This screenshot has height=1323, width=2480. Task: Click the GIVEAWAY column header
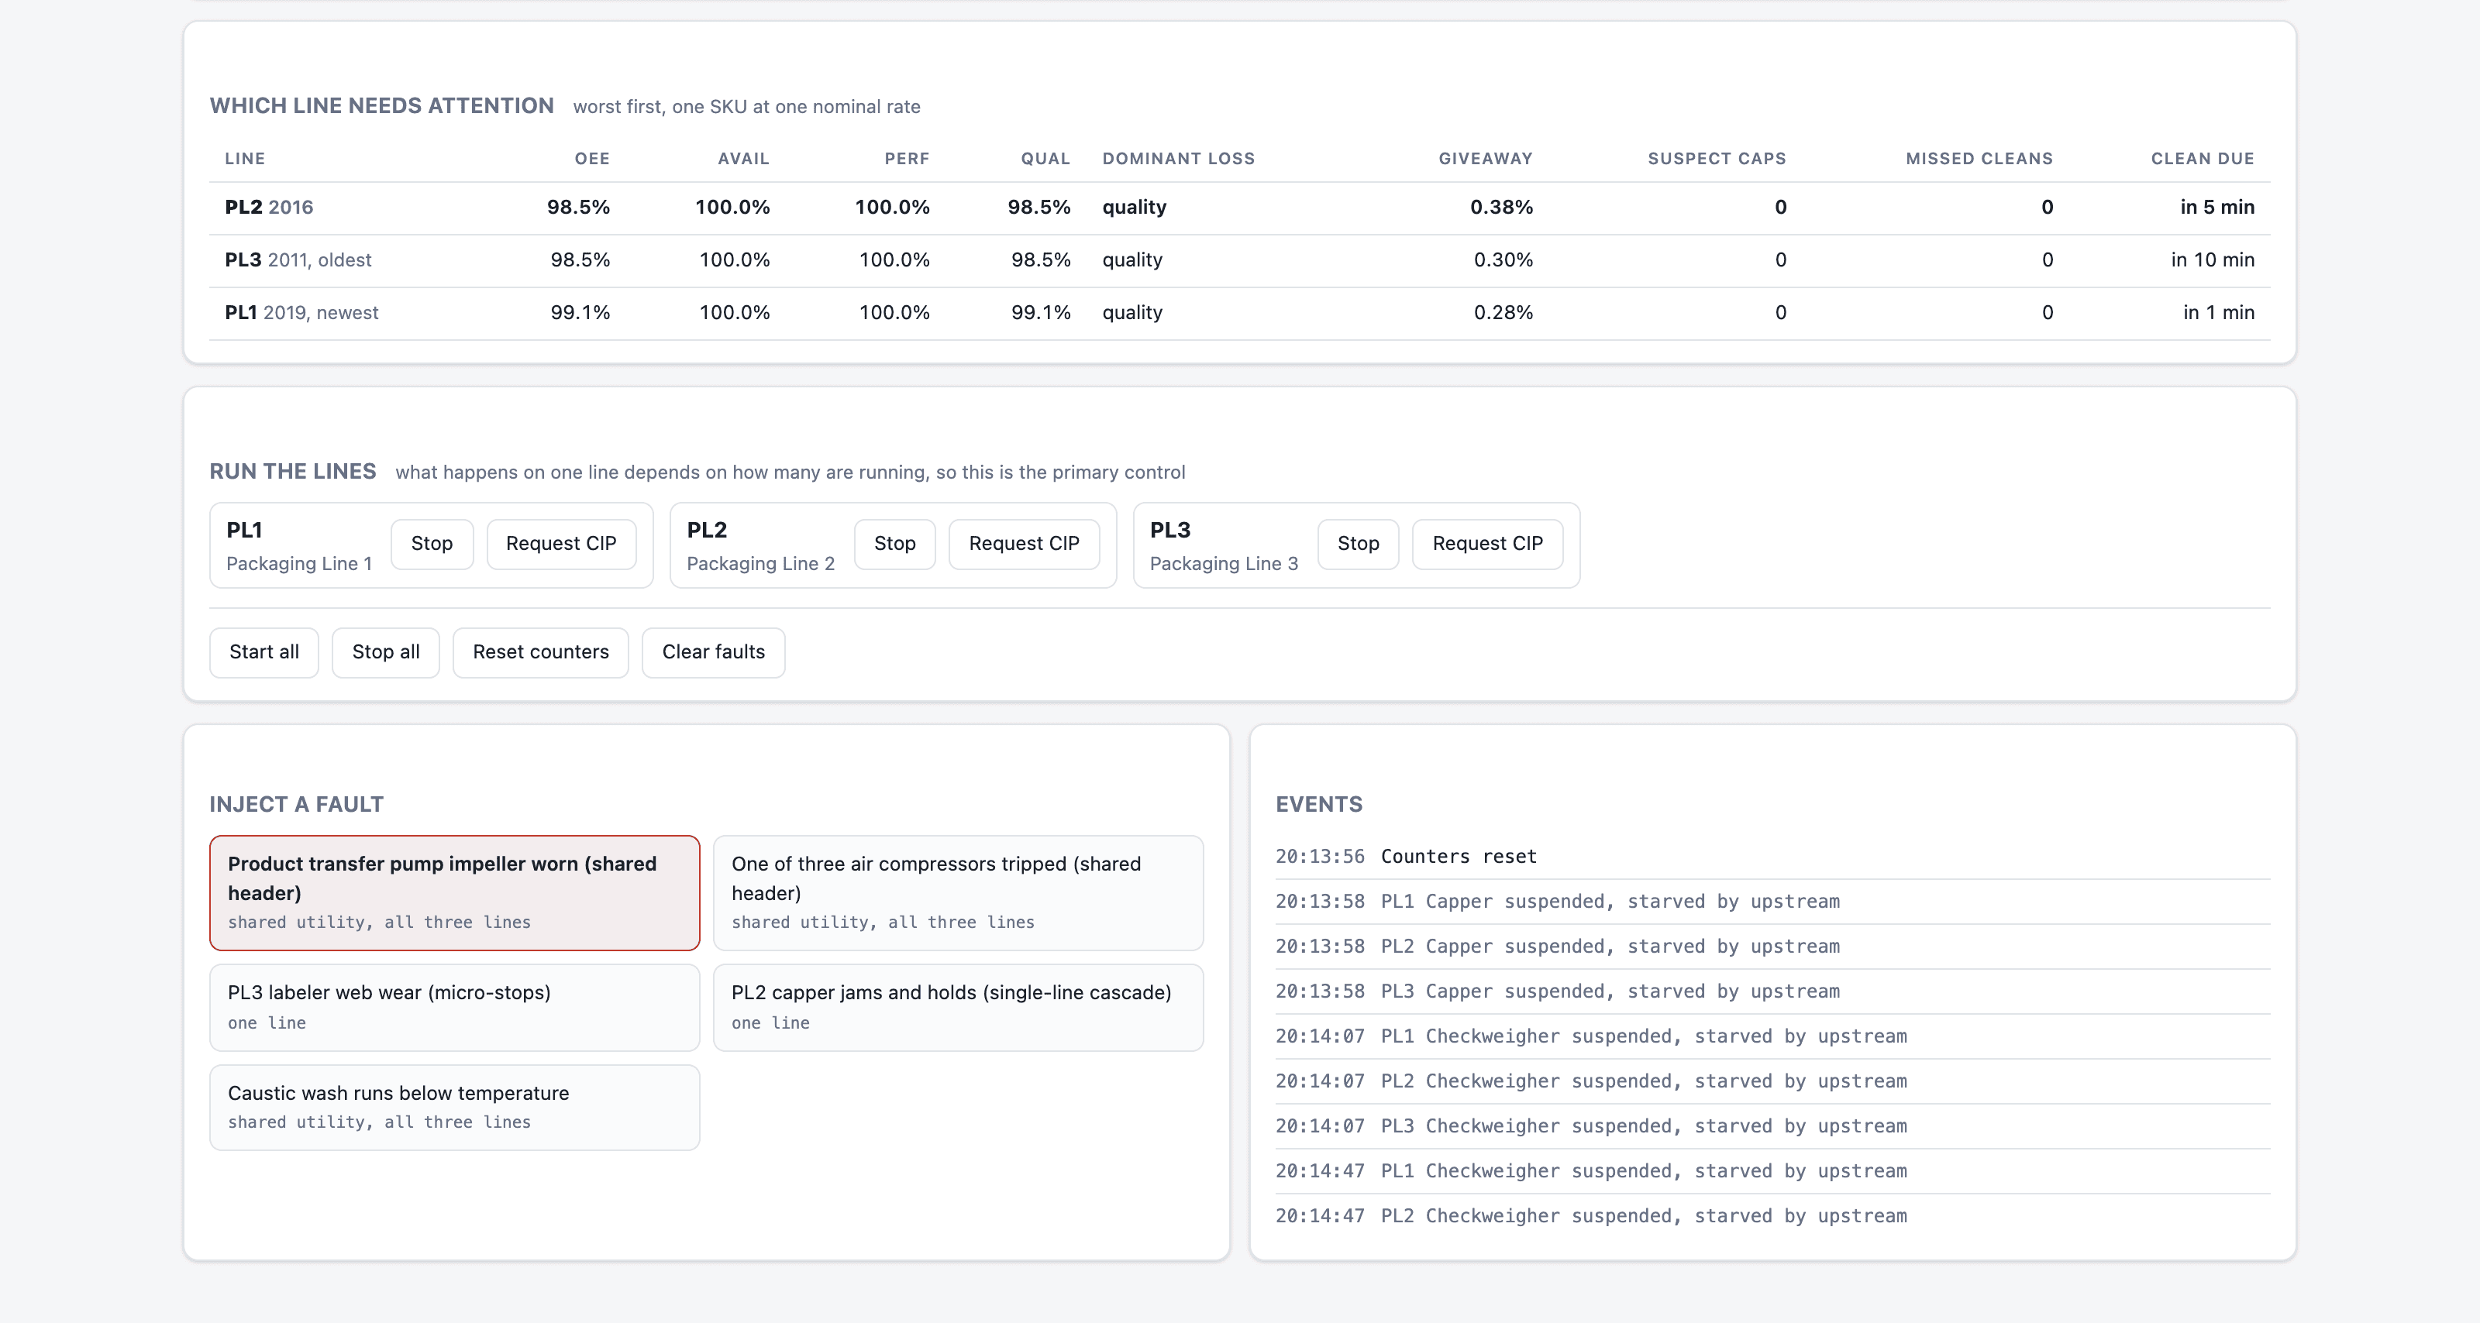(1486, 159)
